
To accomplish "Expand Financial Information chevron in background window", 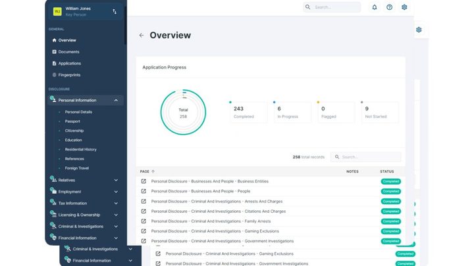I will [130, 261].
